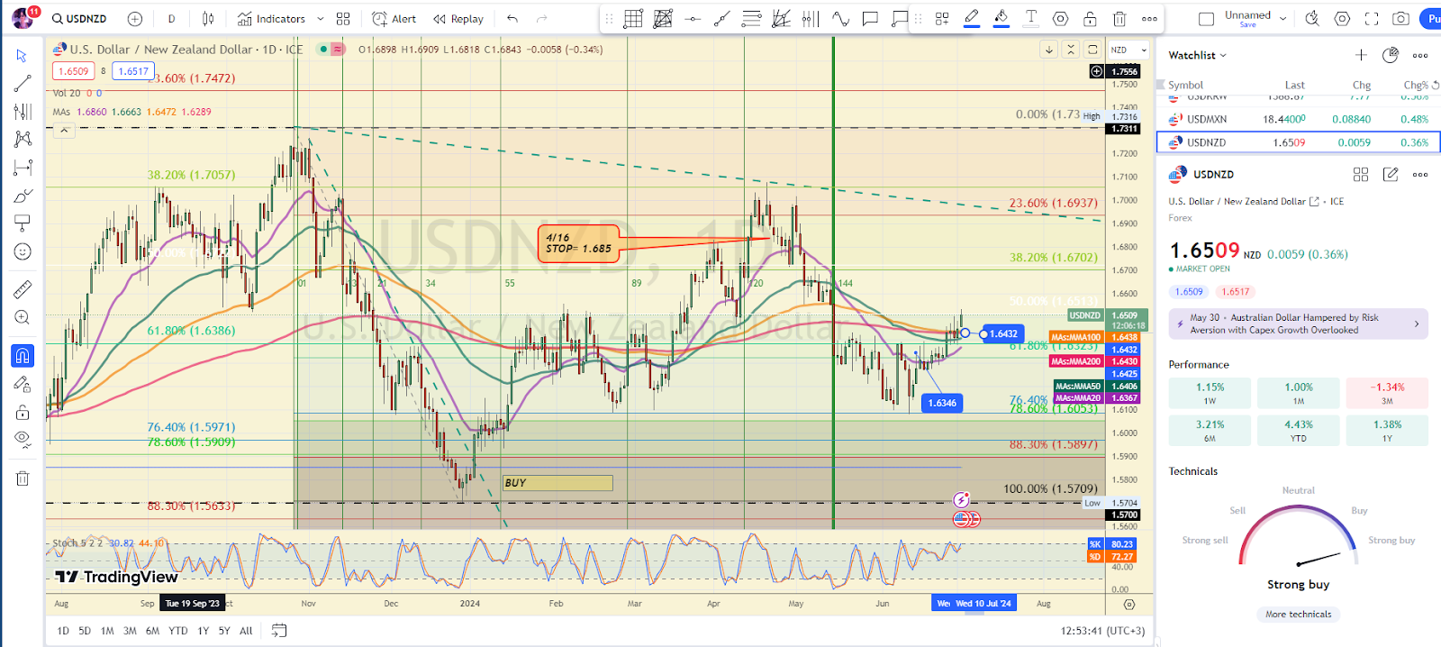Select the 5D time range
The width and height of the screenshot is (1441, 647).
[85, 631]
